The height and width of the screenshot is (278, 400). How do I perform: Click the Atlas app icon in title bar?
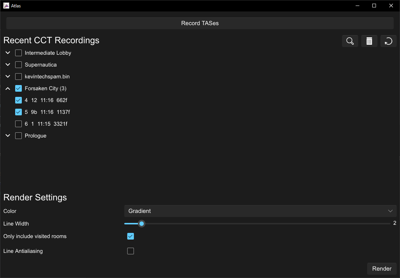6,6
